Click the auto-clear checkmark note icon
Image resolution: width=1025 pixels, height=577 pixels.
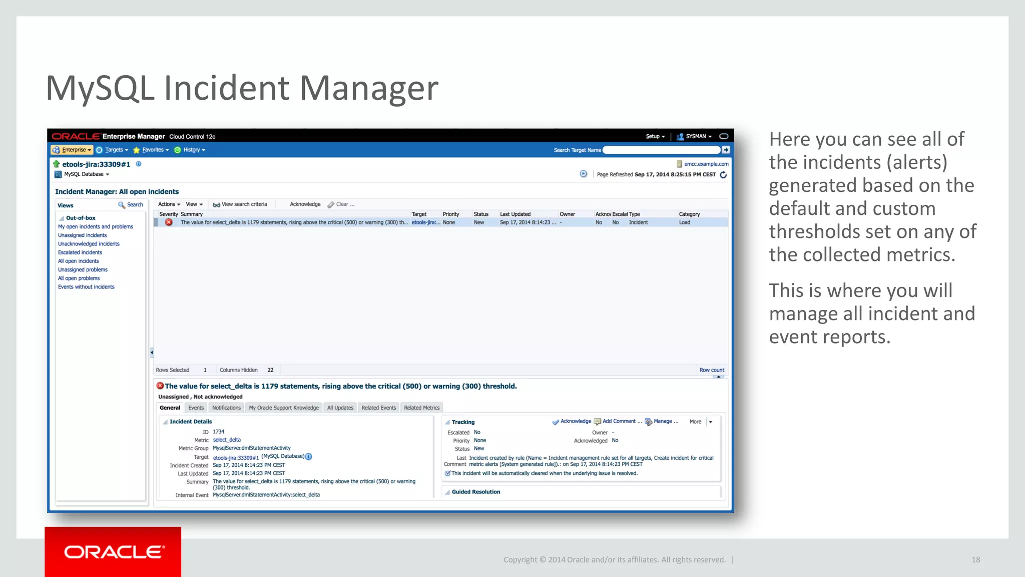(447, 473)
